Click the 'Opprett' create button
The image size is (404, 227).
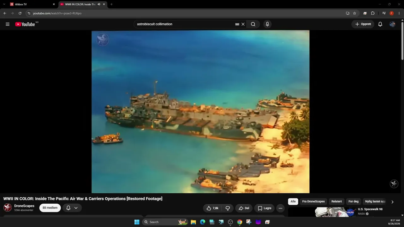[x=363, y=24]
